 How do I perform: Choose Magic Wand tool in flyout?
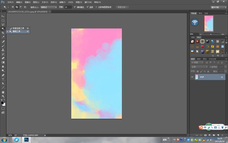coord(18,31)
